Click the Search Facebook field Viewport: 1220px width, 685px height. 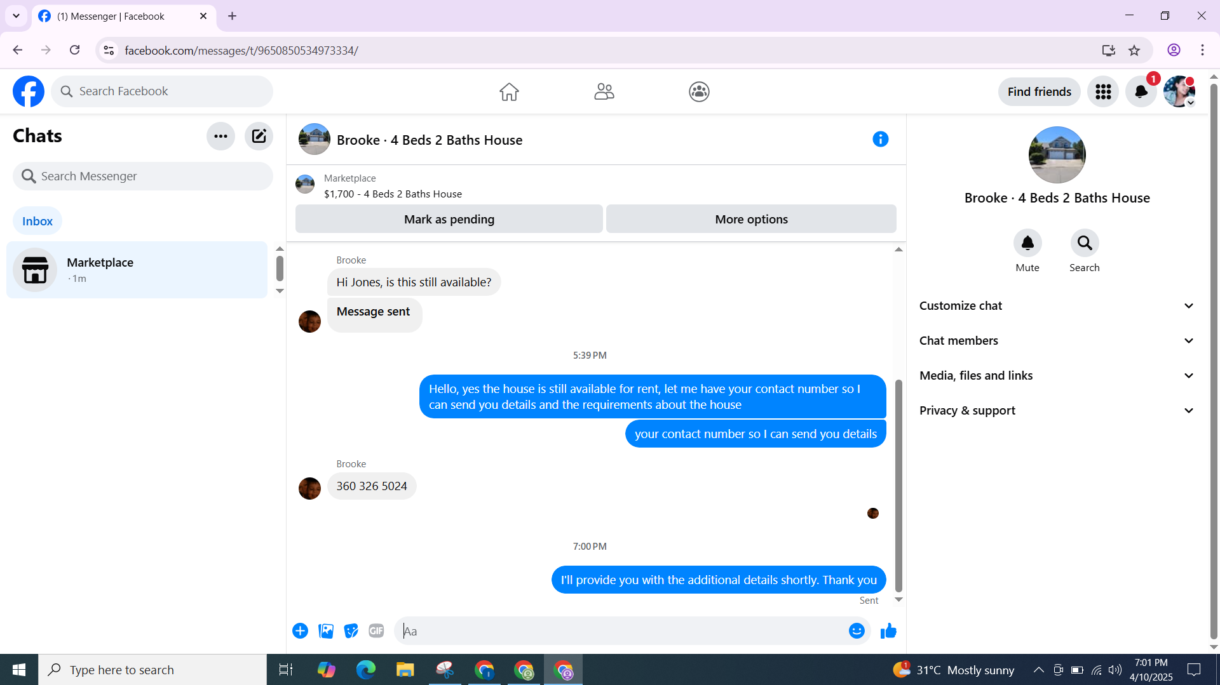coord(162,91)
